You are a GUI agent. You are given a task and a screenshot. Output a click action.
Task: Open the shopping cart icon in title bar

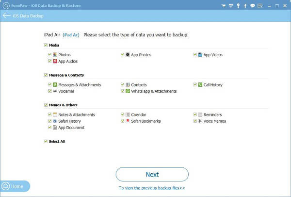[224, 6]
